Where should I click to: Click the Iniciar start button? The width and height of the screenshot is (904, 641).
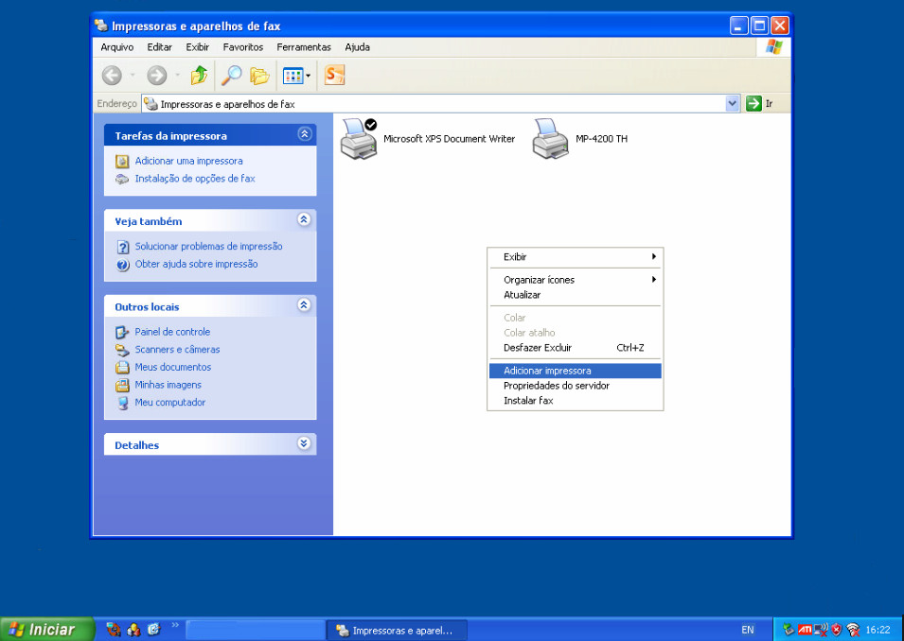[x=47, y=630]
